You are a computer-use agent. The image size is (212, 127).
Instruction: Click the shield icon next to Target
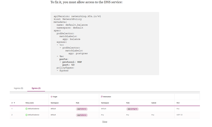pos(52,97)
